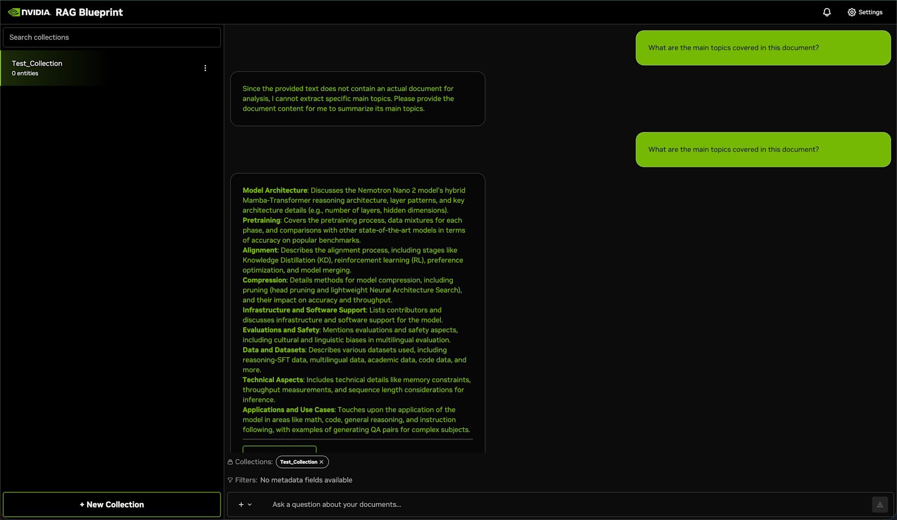The image size is (897, 520).
Task: Click the lock icon beside Collections
Action: [x=230, y=462]
